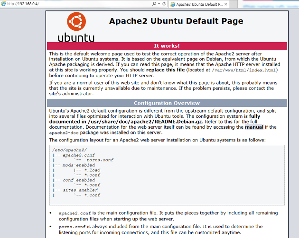Click the Internet Explorer page icon in address bar
The width and height of the screenshot is (299, 238).
point(3,4)
